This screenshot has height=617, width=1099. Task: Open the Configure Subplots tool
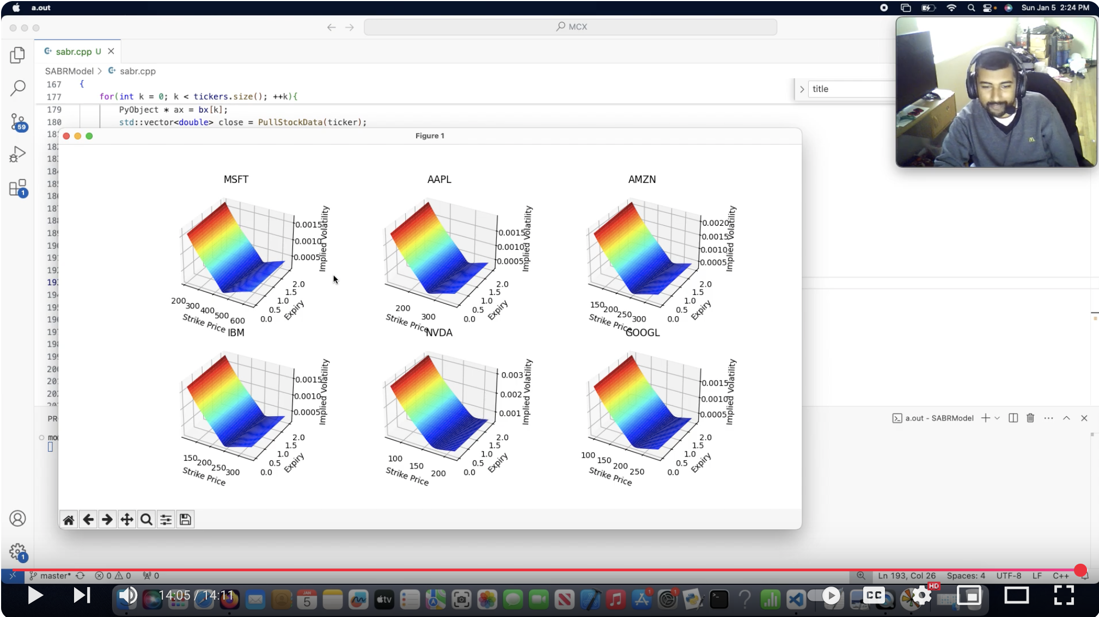(166, 520)
